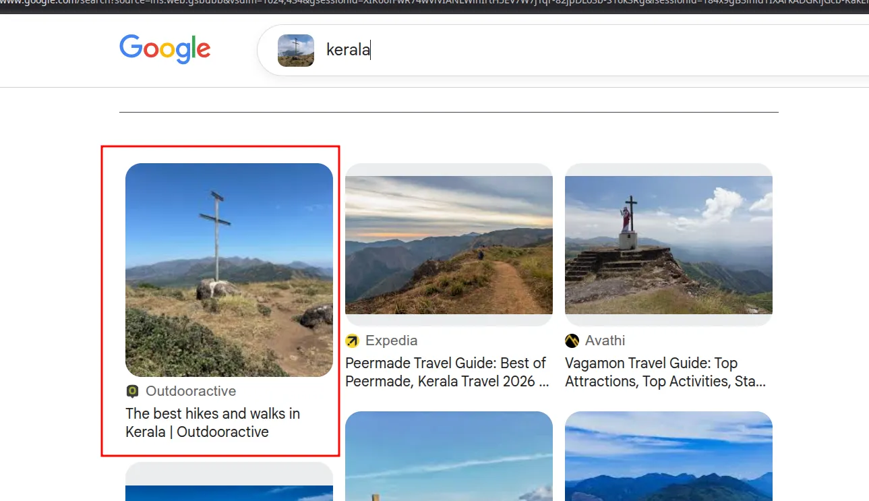Open the hilltop cross photo from Outdooractive
This screenshot has height=501, width=869.
click(x=229, y=270)
